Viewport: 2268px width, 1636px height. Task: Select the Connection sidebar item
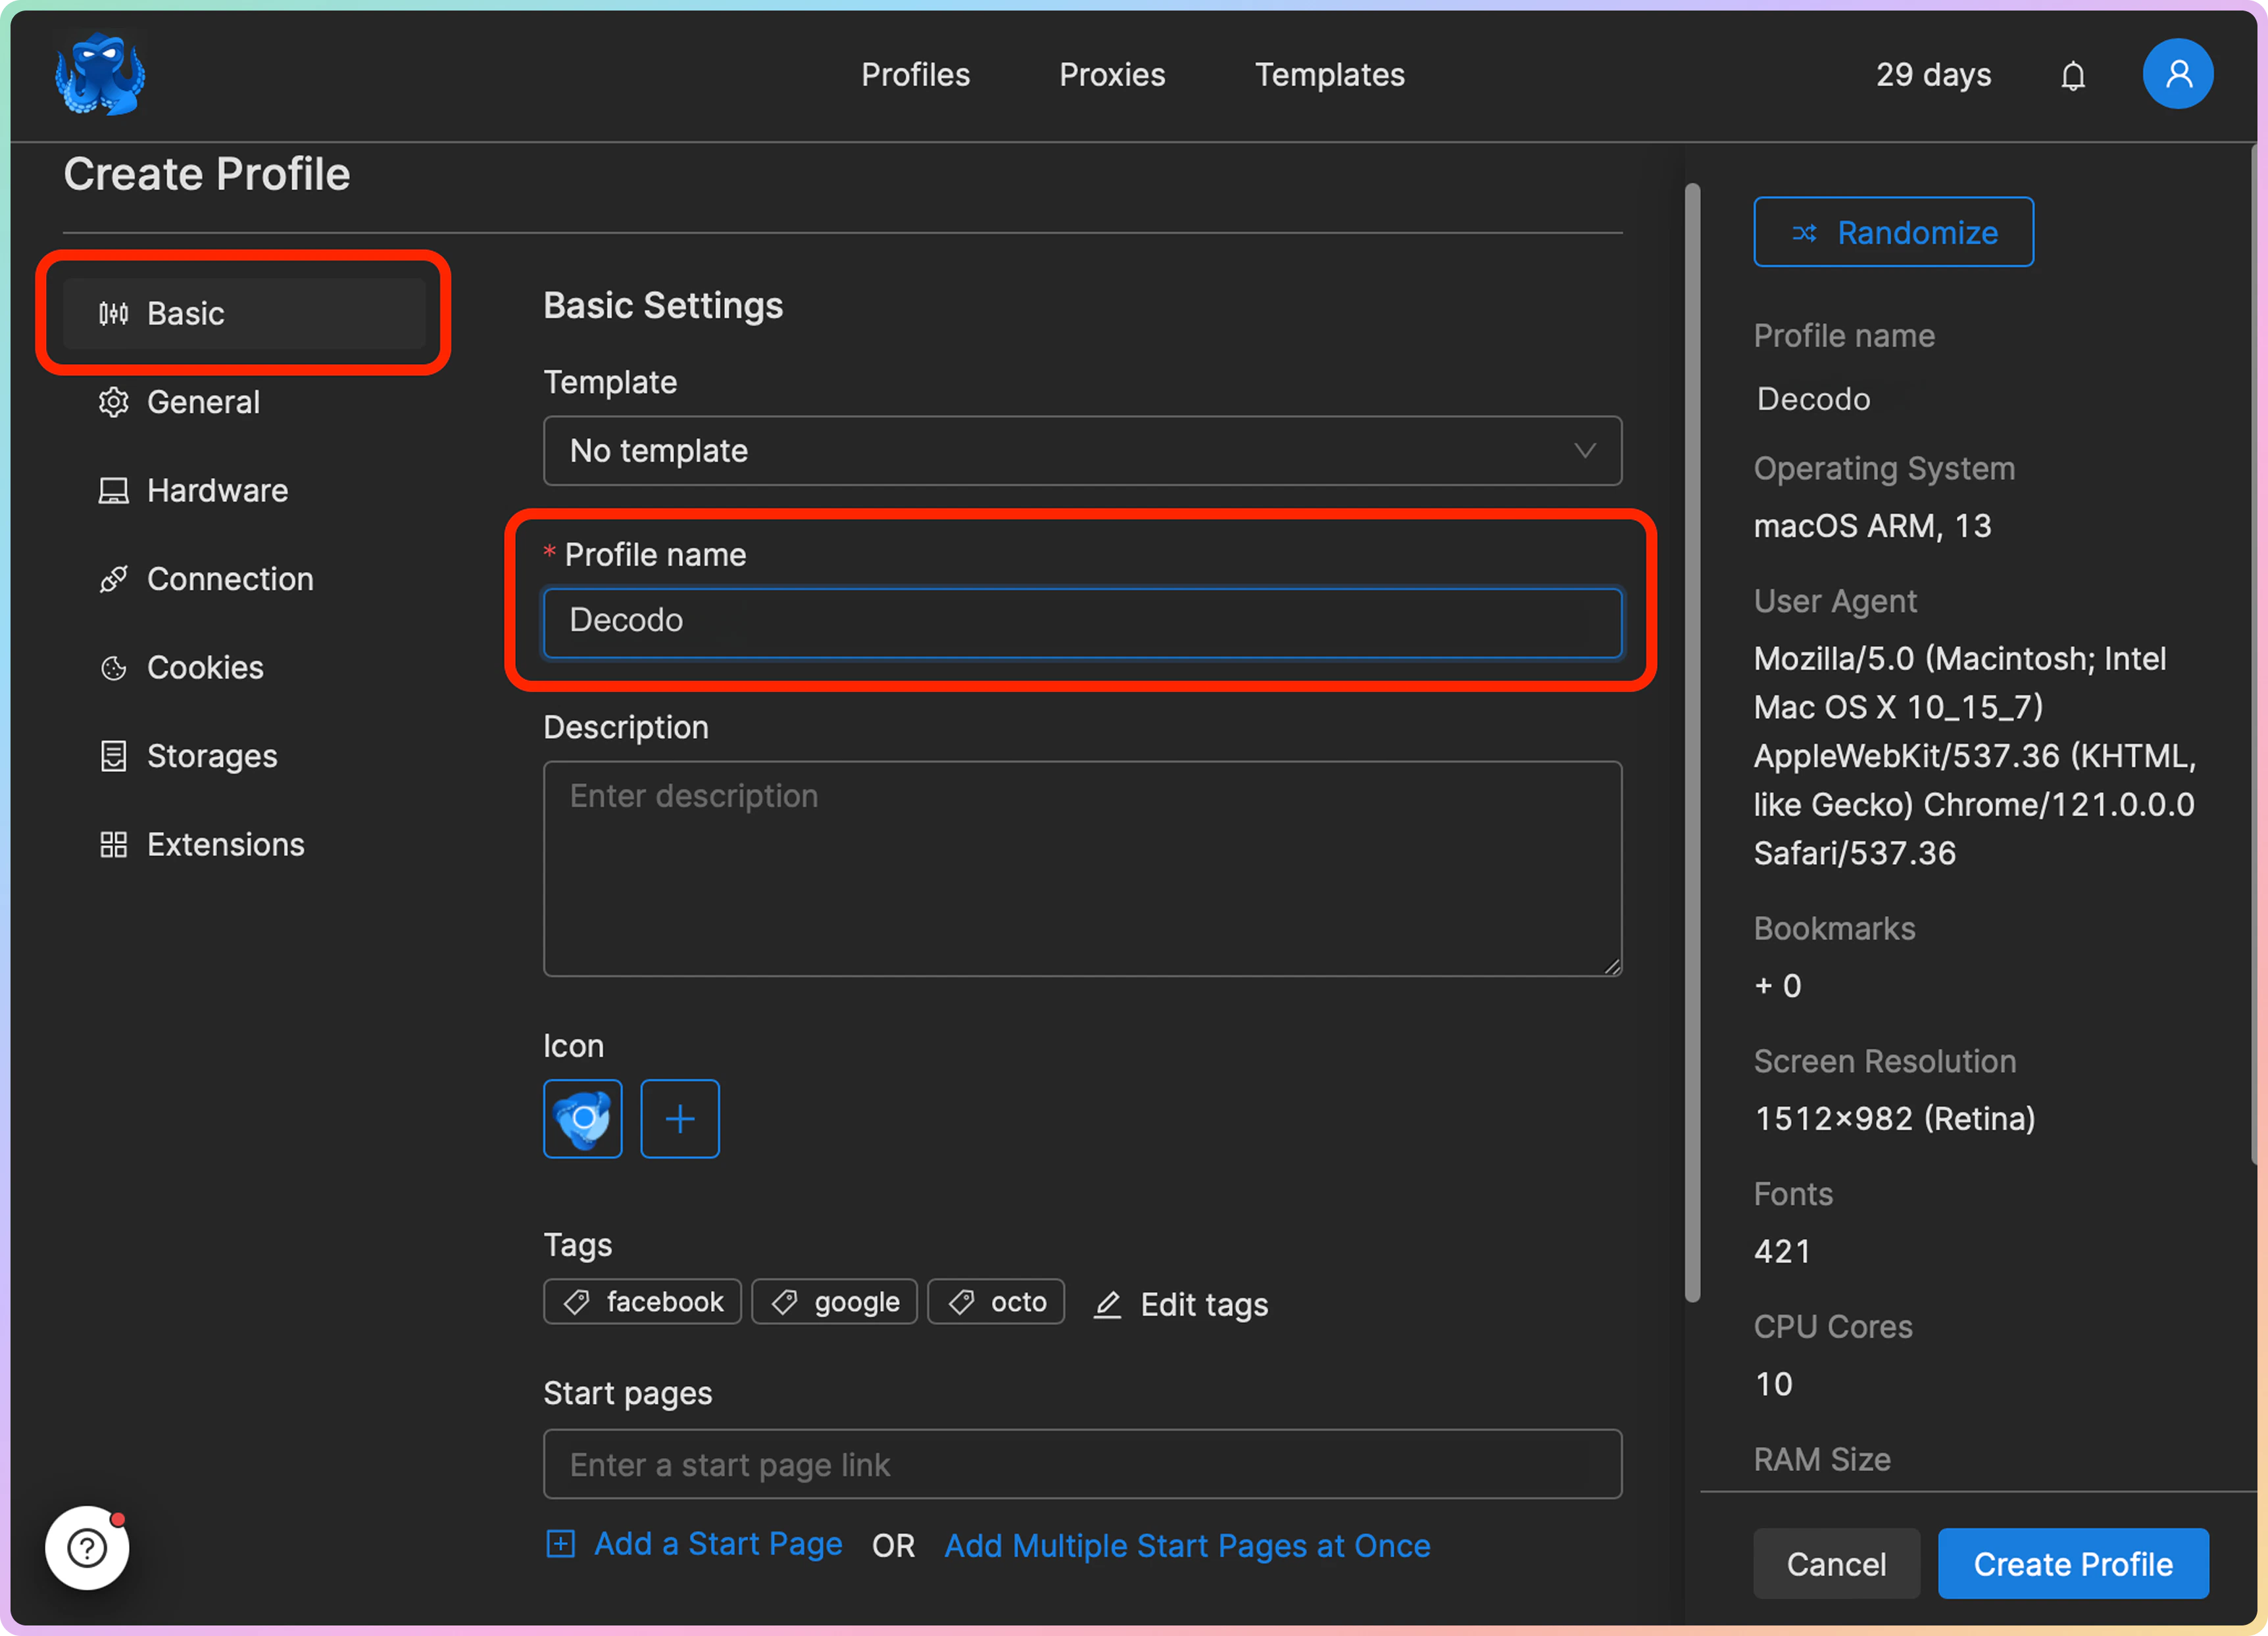tap(230, 580)
